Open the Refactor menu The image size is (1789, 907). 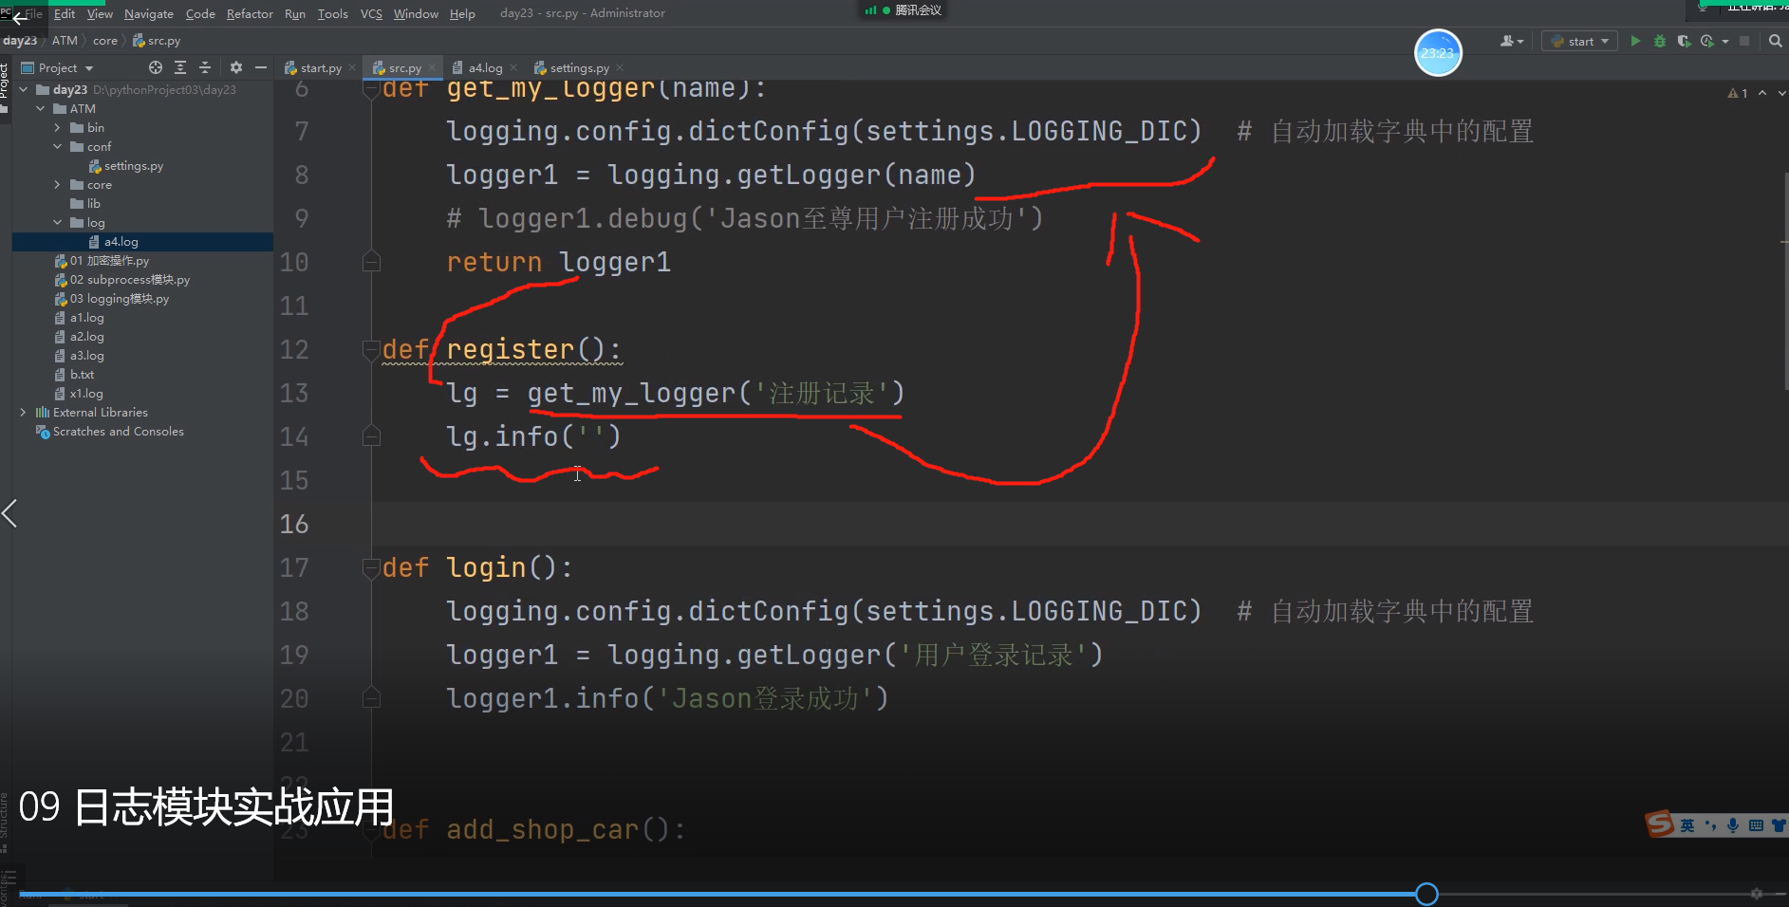[250, 13]
